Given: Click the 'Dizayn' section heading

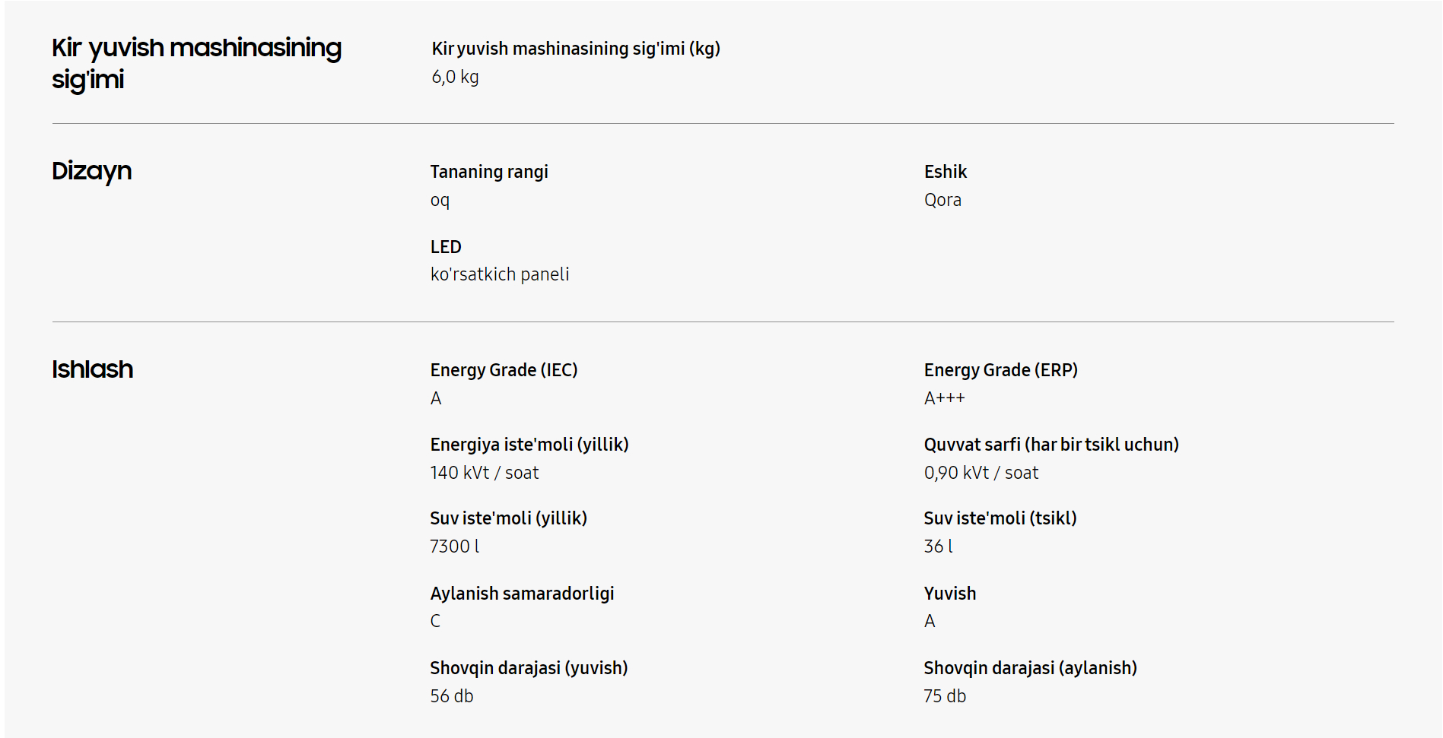Looking at the screenshot, I should pos(91,171).
